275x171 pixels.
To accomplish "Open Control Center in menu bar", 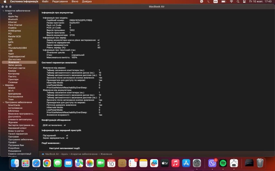I will tap(244, 2).
